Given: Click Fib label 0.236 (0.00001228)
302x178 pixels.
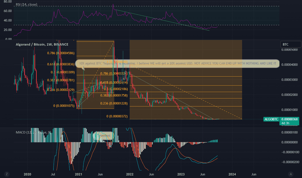Looking at the screenshot, I should 114,103.
